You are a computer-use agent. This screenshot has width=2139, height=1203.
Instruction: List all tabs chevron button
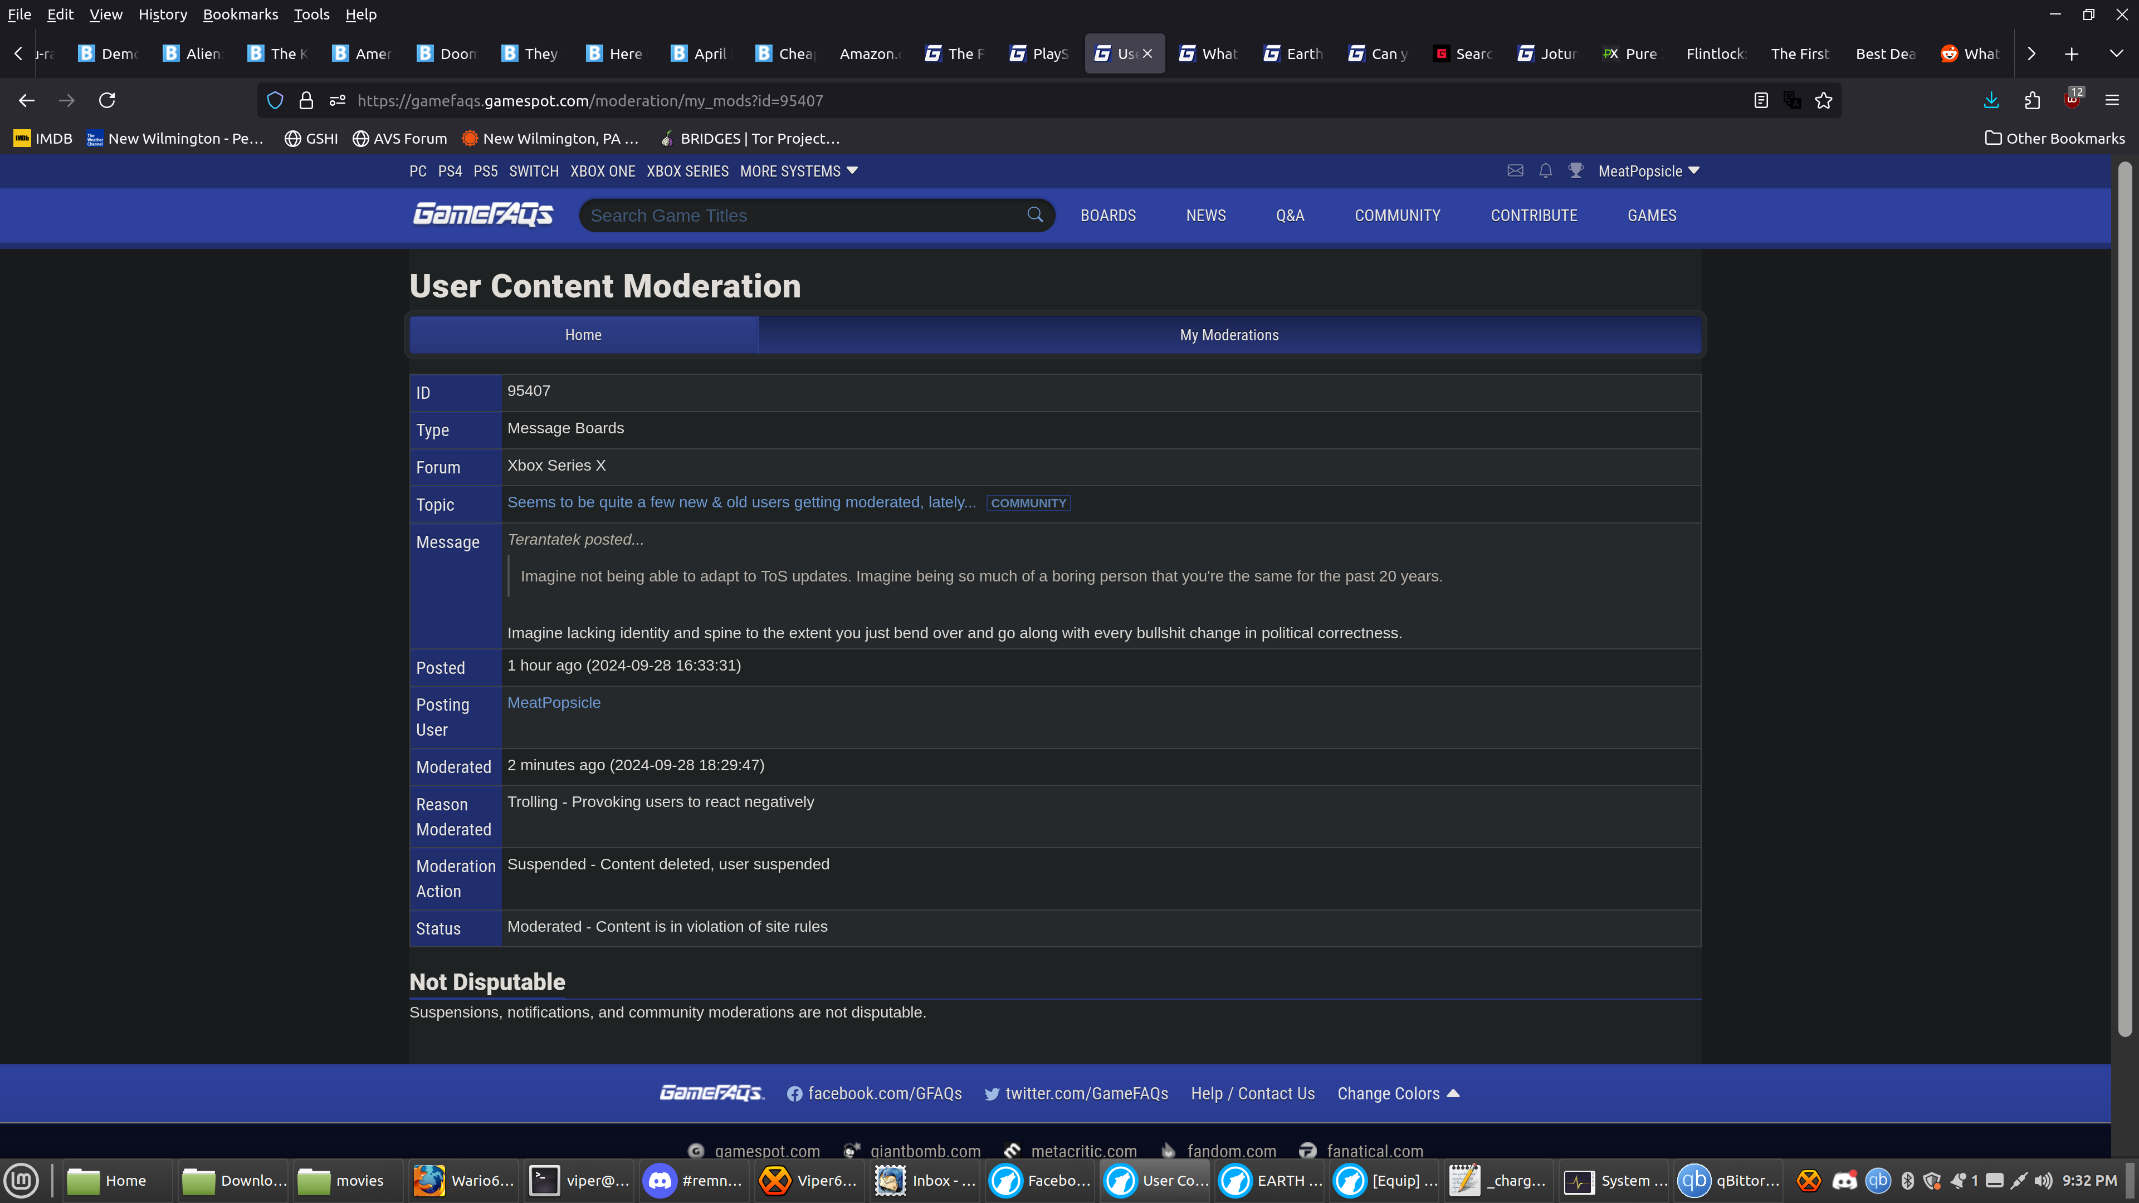pyautogui.click(x=2116, y=54)
